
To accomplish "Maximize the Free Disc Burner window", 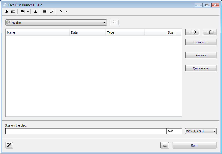I will point(207,5).
